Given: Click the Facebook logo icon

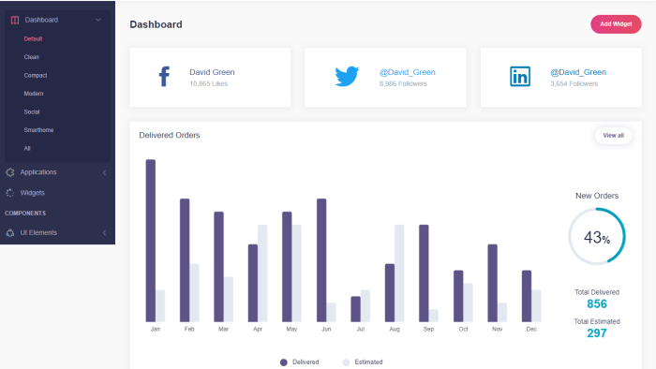Looking at the screenshot, I should [164, 77].
